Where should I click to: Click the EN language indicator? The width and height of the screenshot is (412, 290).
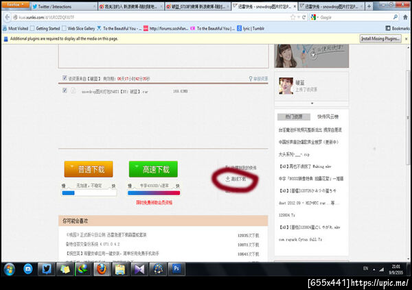[365, 269]
